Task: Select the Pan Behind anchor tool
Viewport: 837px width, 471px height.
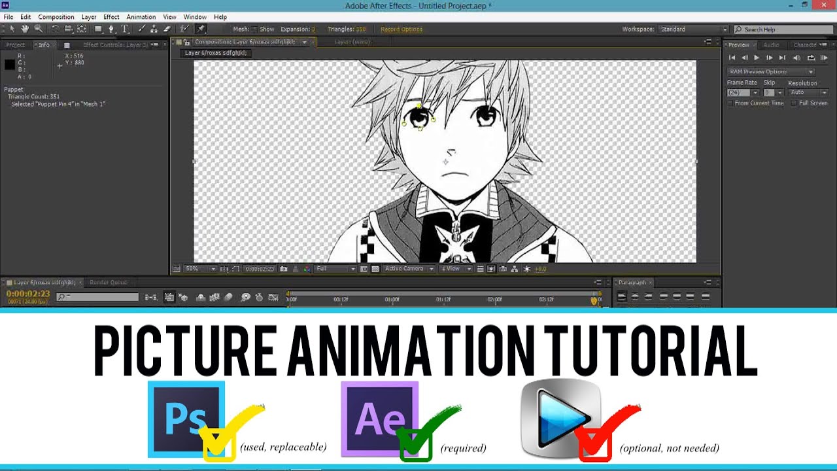Action: click(x=82, y=29)
